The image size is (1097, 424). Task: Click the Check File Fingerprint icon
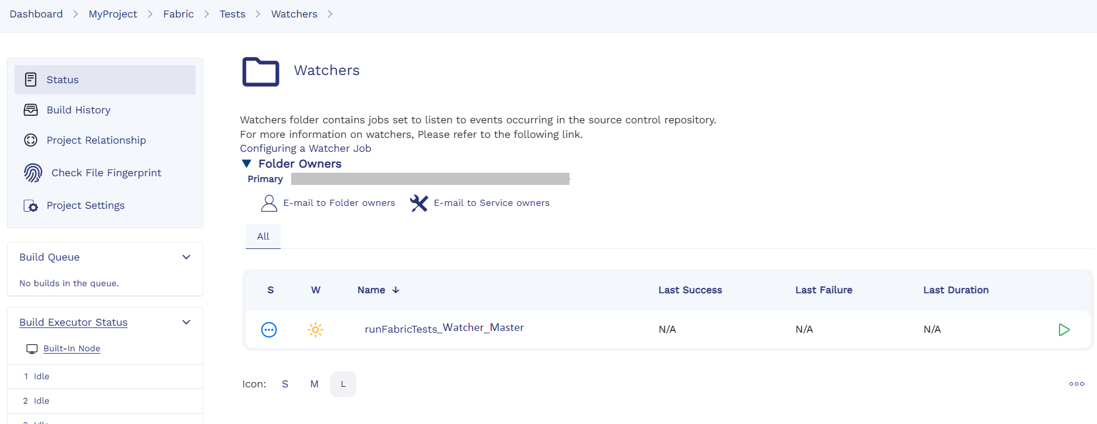point(33,173)
